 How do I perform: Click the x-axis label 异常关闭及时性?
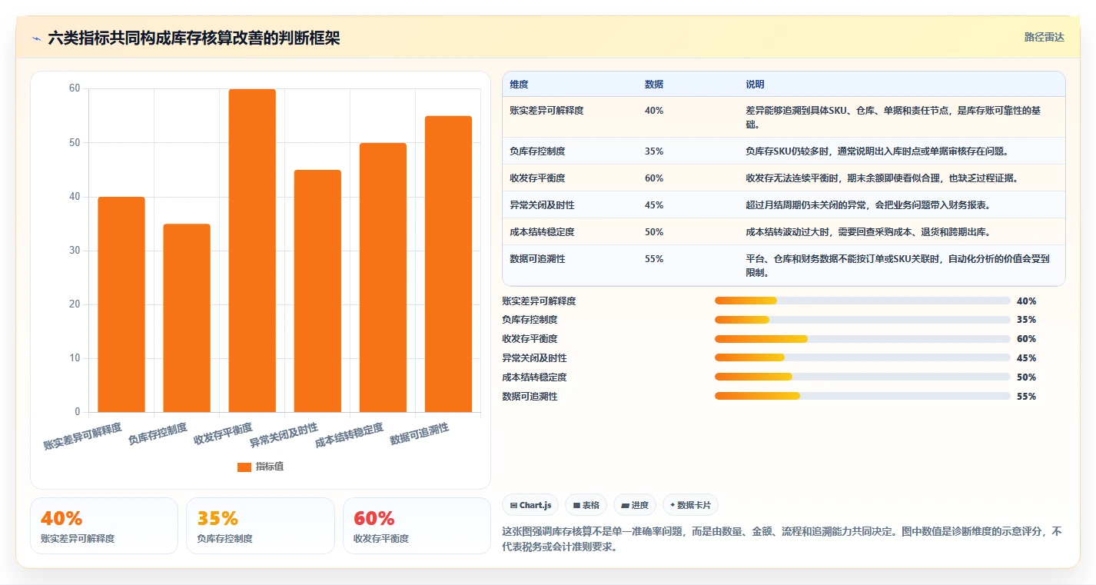point(284,436)
